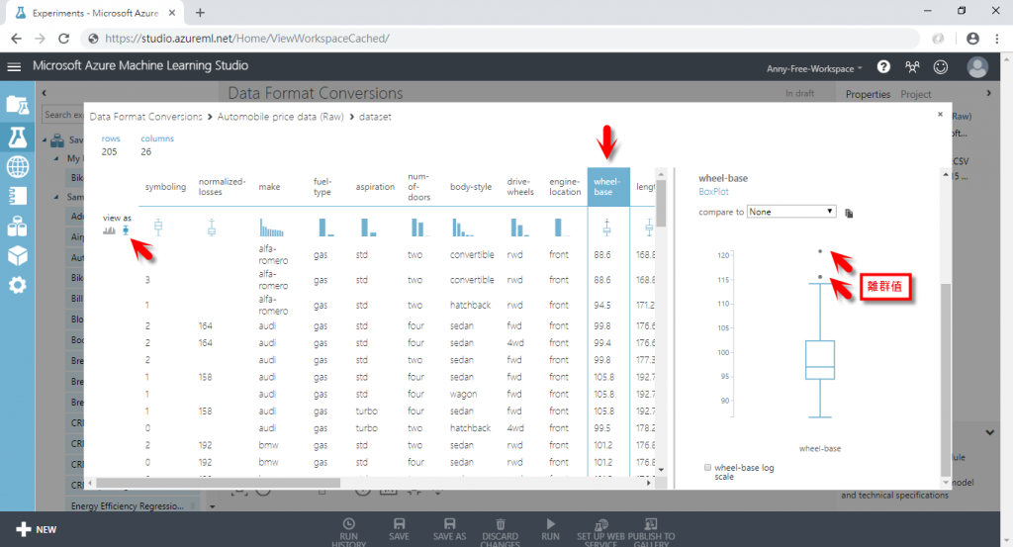Click Run in the bottom bar
Image resolution: width=1013 pixels, height=547 pixels.
click(550, 529)
